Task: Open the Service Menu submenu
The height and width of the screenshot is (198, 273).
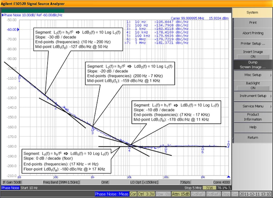Action: 253,106
